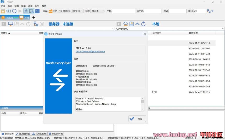This screenshot has width=225, height=140.
Task: Open the 选项 menu
Action: [x=10, y=6]
